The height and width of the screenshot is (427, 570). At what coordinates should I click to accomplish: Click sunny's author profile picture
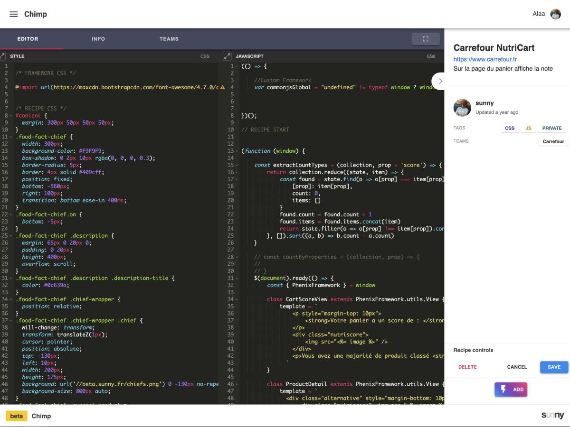[x=462, y=108]
